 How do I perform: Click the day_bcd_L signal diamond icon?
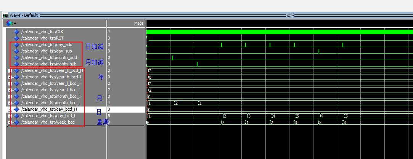coord(17,116)
